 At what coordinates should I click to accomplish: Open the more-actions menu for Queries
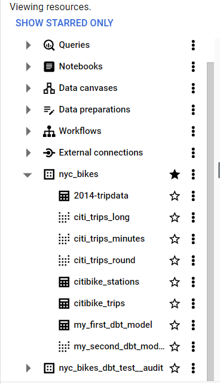193,45
